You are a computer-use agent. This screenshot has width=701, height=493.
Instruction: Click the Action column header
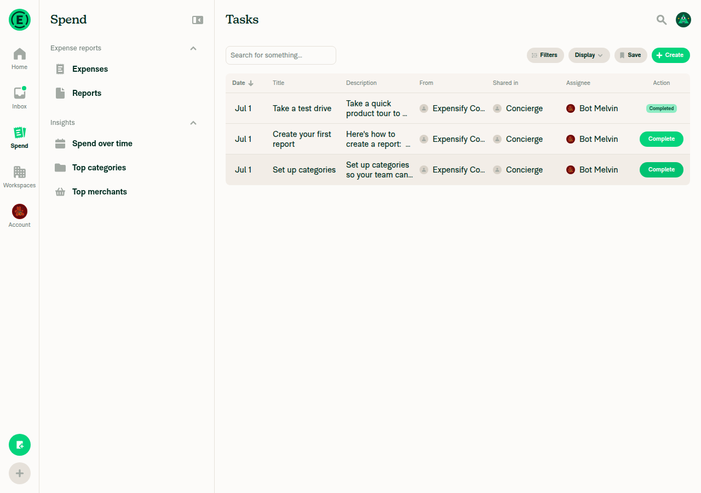coord(662,83)
